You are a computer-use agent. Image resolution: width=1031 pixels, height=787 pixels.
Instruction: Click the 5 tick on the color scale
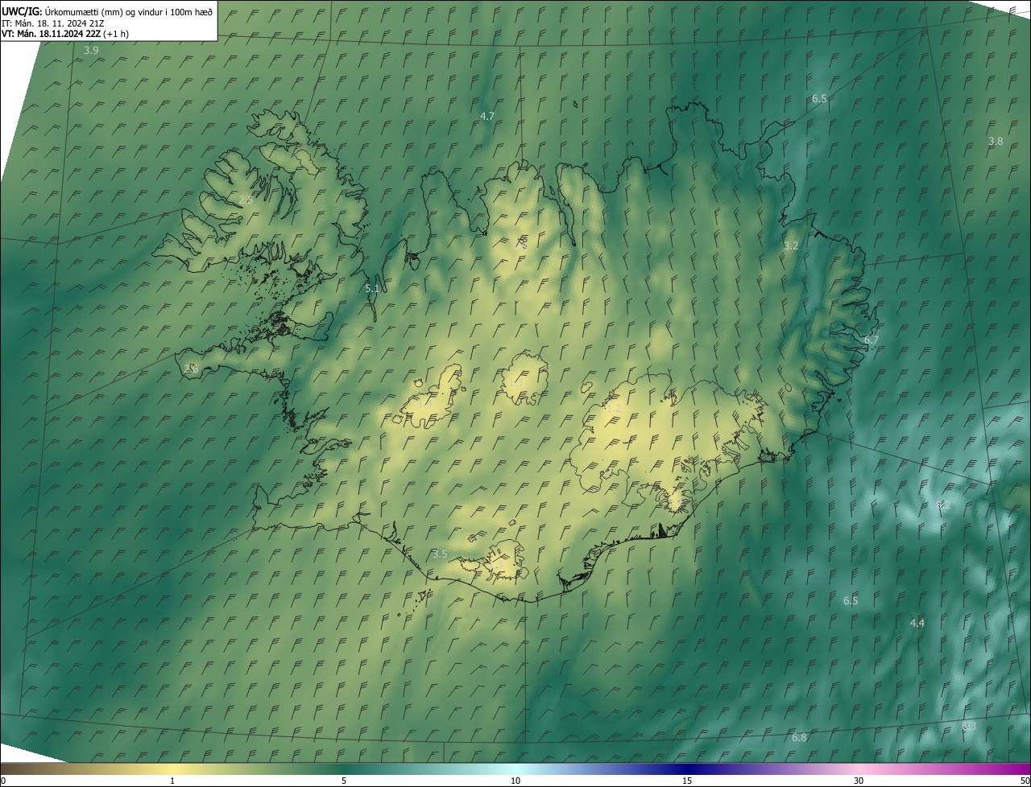point(344,781)
